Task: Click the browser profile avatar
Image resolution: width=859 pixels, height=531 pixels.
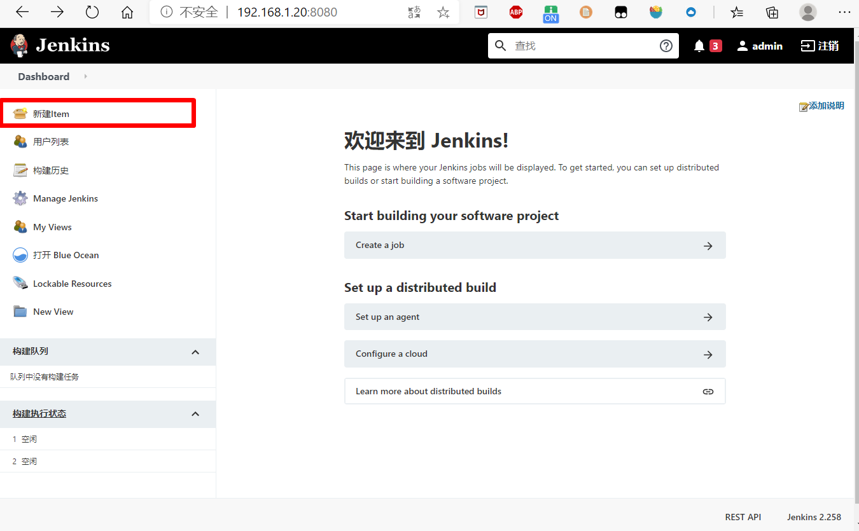Action: click(808, 12)
